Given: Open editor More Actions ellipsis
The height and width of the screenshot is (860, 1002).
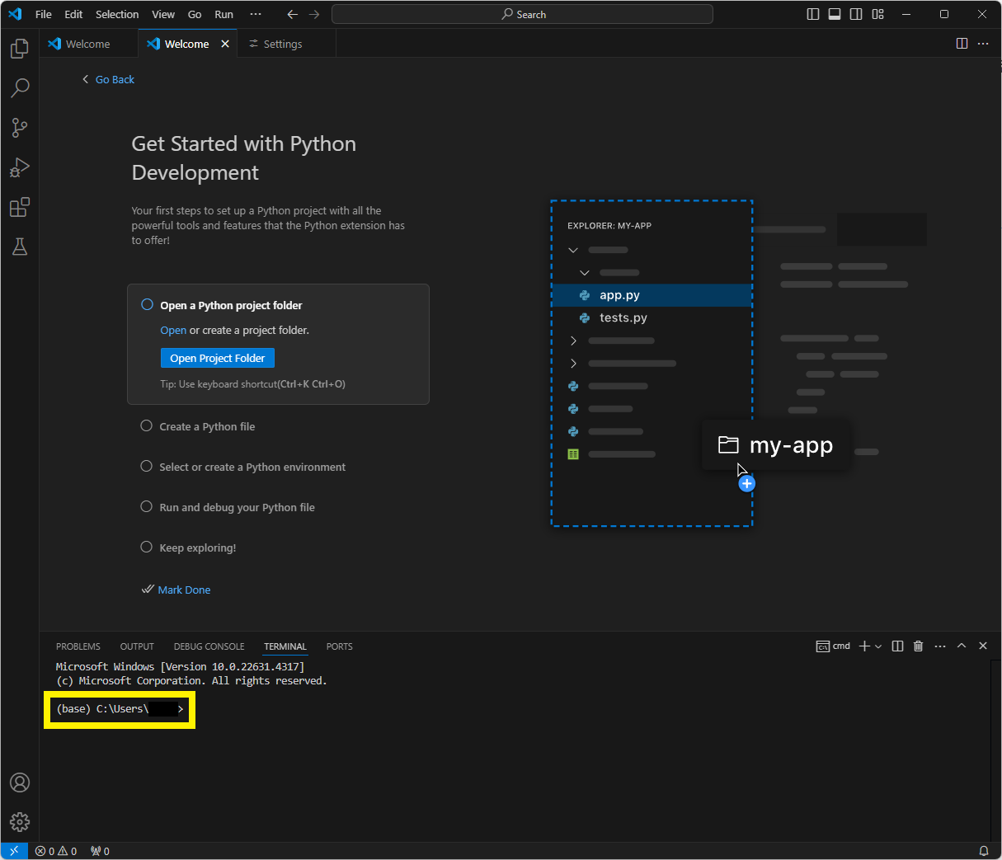Looking at the screenshot, I should [983, 44].
